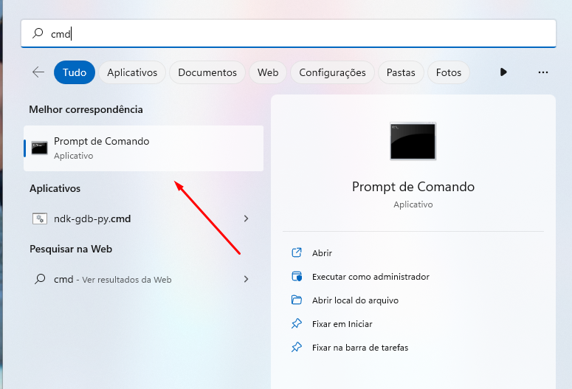Viewport: 572px width, 389px height.
Task: Show more filters with the play arrow
Action: pos(503,72)
